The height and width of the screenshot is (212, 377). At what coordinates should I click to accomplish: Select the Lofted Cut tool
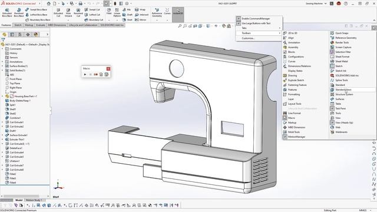pos(92,15)
